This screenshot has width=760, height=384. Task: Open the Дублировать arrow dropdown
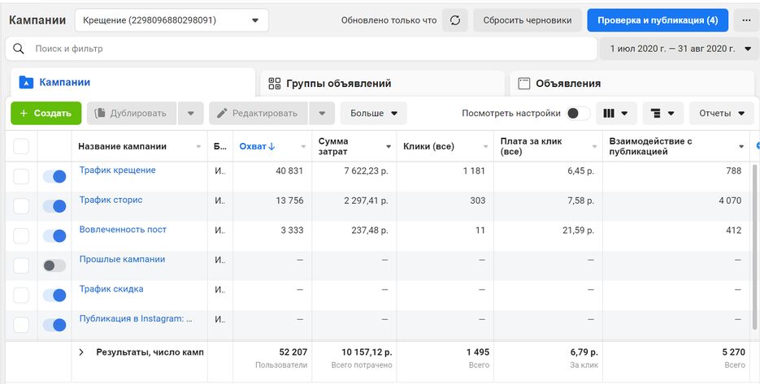click(190, 114)
